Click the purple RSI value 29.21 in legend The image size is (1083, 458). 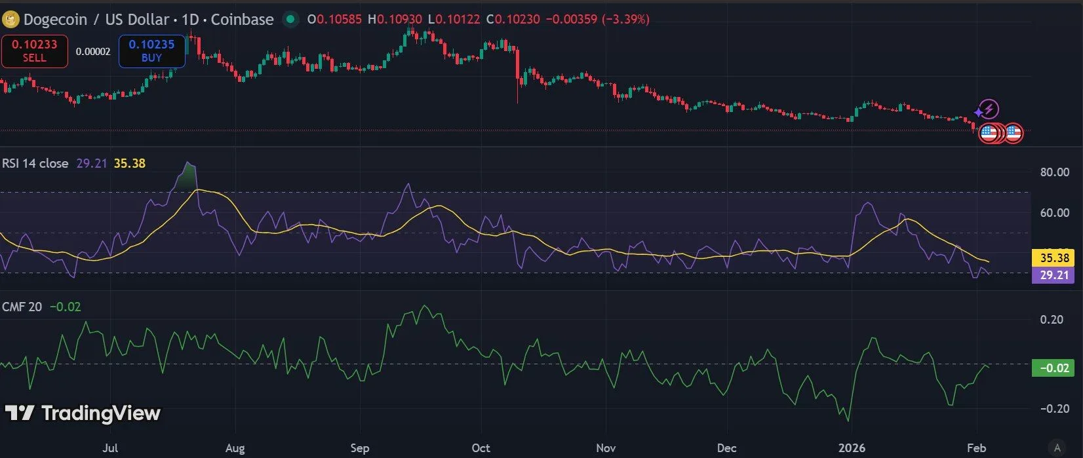click(92, 163)
